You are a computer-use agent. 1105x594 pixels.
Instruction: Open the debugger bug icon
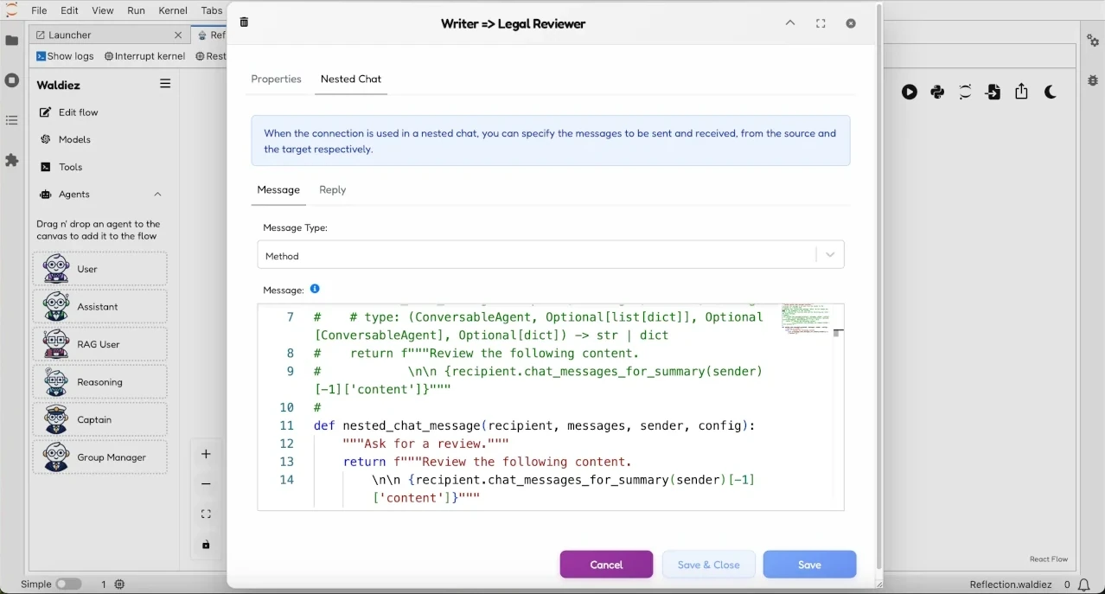pos(1092,80)
